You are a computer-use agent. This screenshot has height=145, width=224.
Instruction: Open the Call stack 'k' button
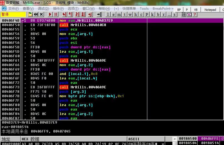pos(152,14)
